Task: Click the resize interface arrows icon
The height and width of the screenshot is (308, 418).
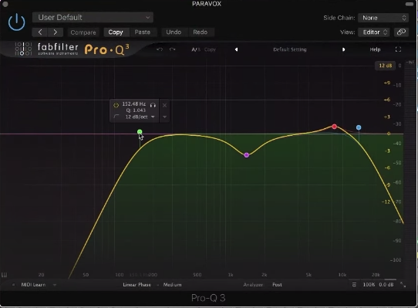Action: point(403,285)
